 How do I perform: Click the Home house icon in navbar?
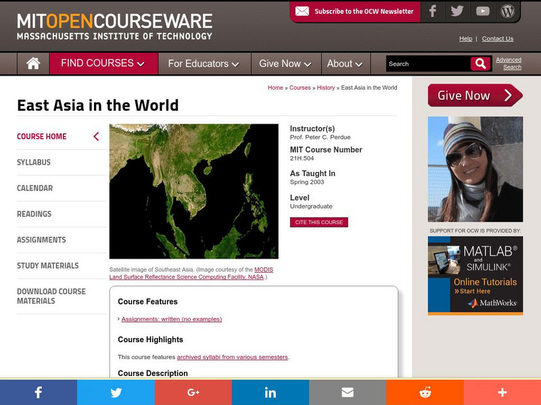32,63
